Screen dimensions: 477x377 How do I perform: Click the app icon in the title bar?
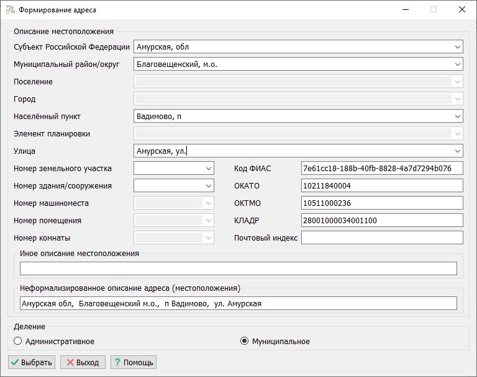(9, 10)
